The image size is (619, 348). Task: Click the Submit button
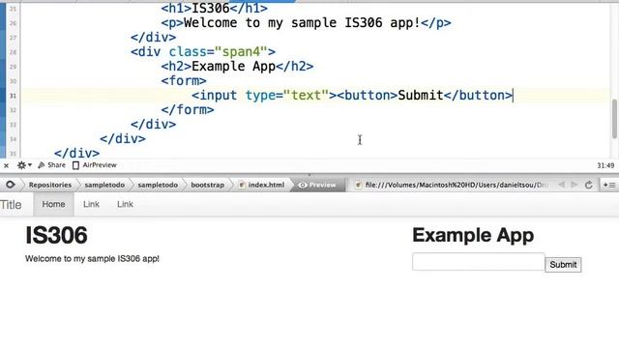click(563, 265)
